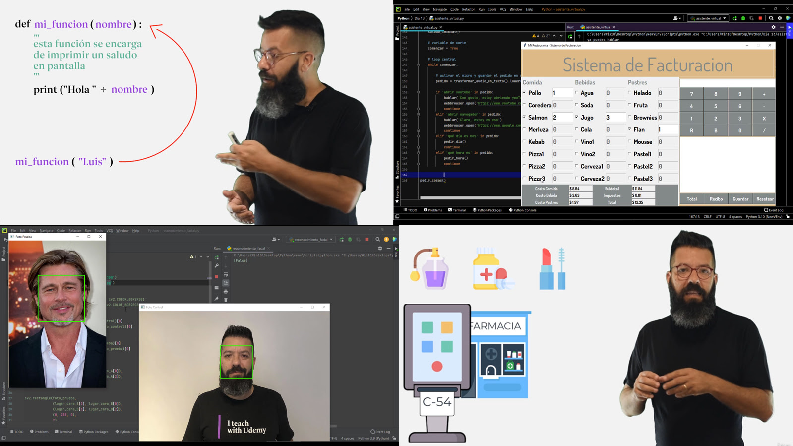This screenshot has height=446, width=793.
Task: Click the calculator plus key
Action: tap(764, 94)
